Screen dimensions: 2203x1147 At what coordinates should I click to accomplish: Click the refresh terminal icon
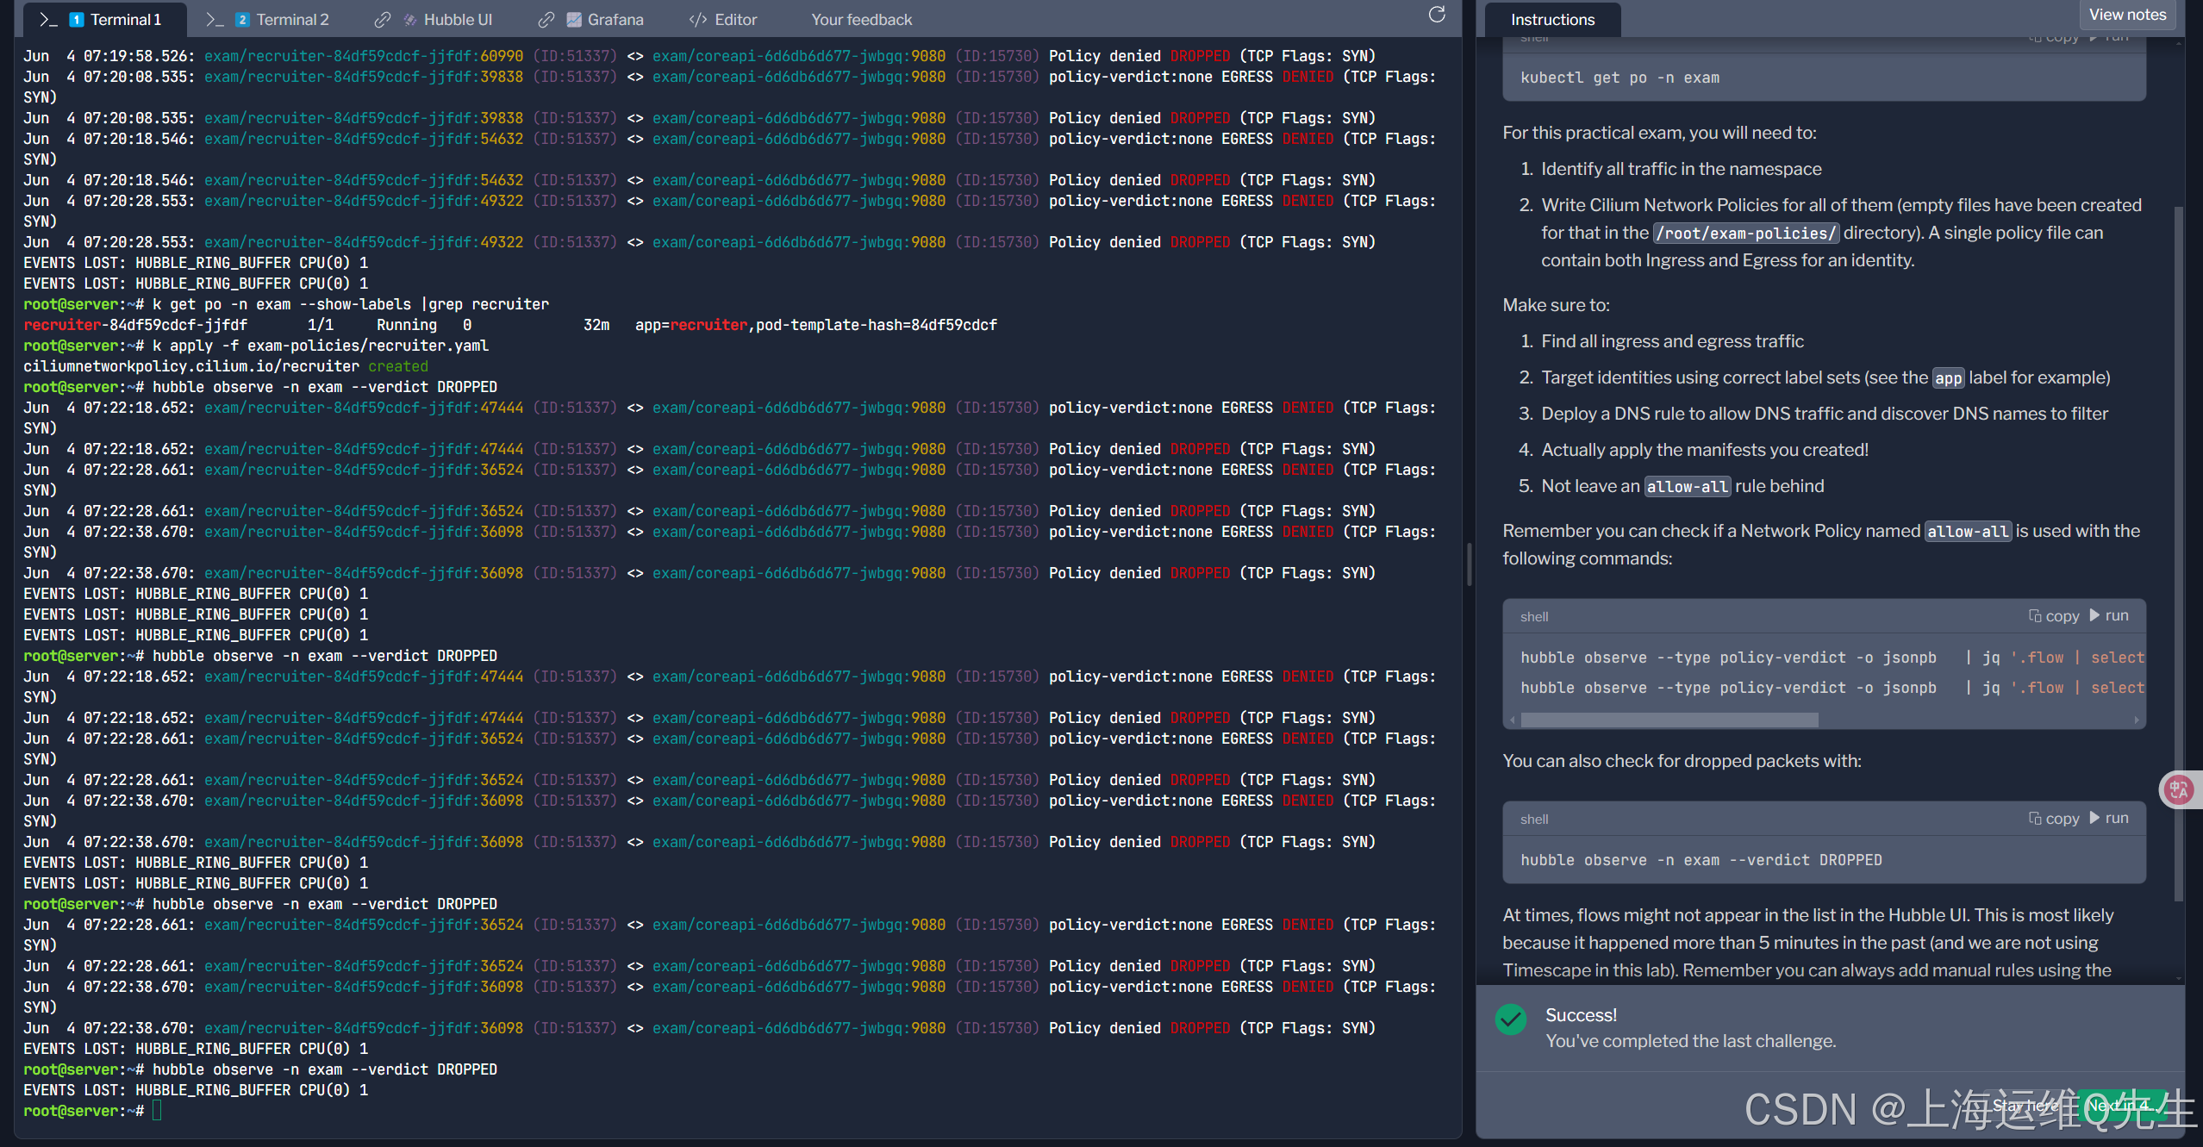[x=1436, y=15]
